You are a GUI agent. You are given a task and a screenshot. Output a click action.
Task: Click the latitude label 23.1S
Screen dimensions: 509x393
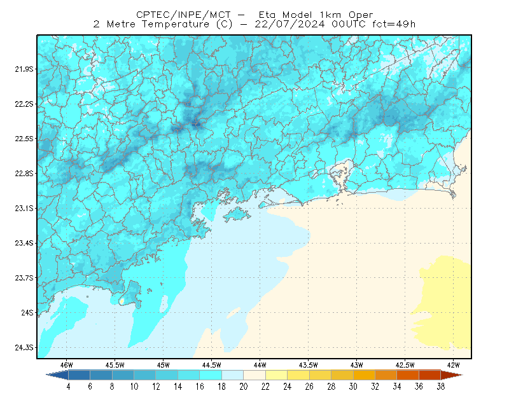(24, 209)
